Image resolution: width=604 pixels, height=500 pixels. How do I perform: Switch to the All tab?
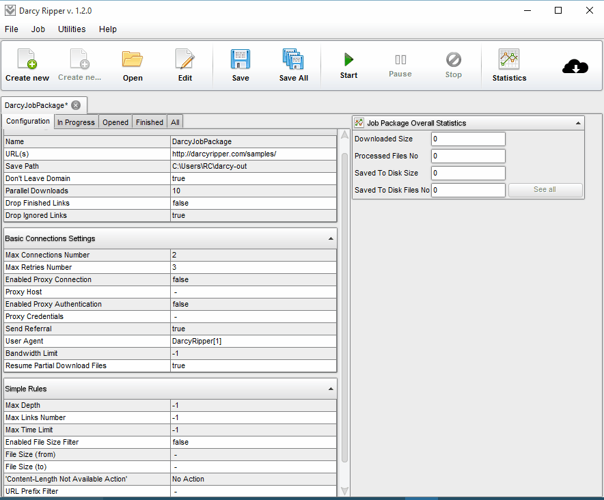point(175,122)
